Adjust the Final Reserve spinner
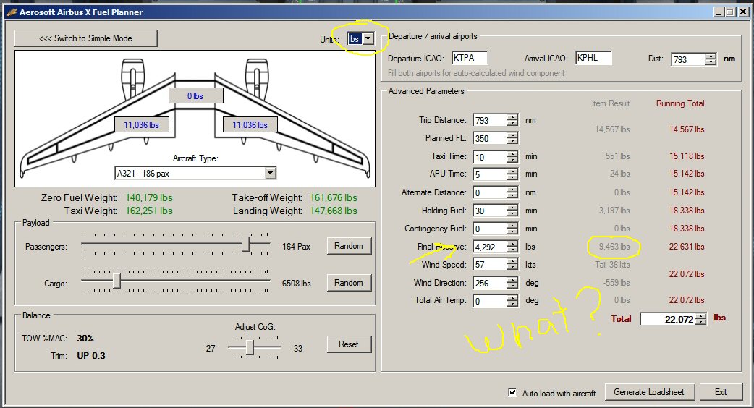 pos(512,247)
